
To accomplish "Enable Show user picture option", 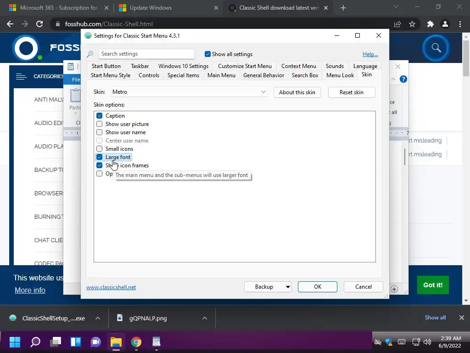I will pos(100,124).
